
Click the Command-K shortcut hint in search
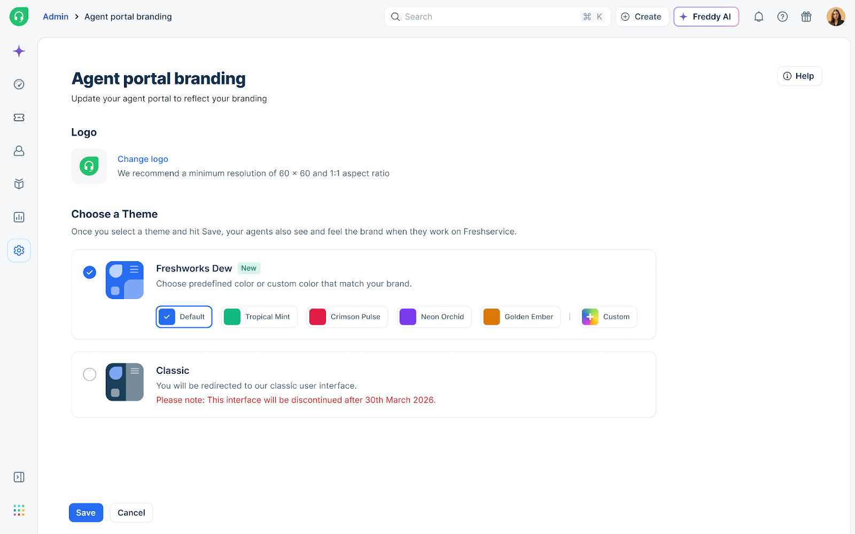[x=593, y=17]
